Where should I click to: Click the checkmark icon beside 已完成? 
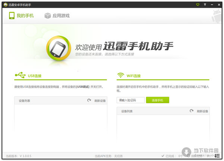[163, 156]
